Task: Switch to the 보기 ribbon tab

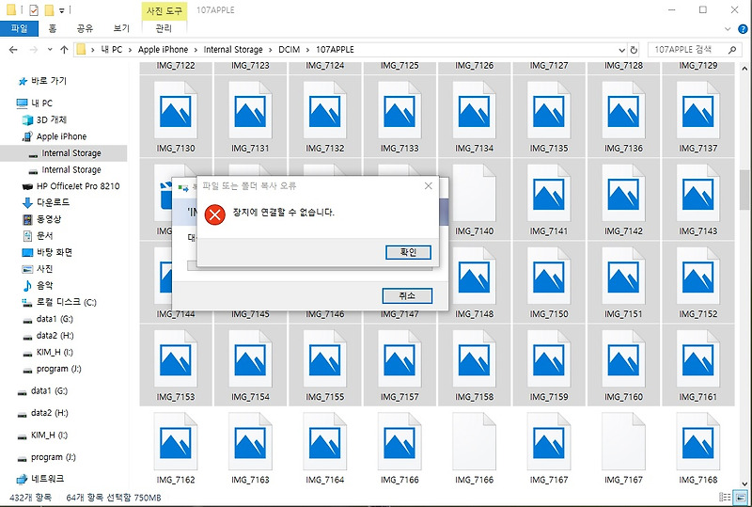Action: [x=121, y=28]
